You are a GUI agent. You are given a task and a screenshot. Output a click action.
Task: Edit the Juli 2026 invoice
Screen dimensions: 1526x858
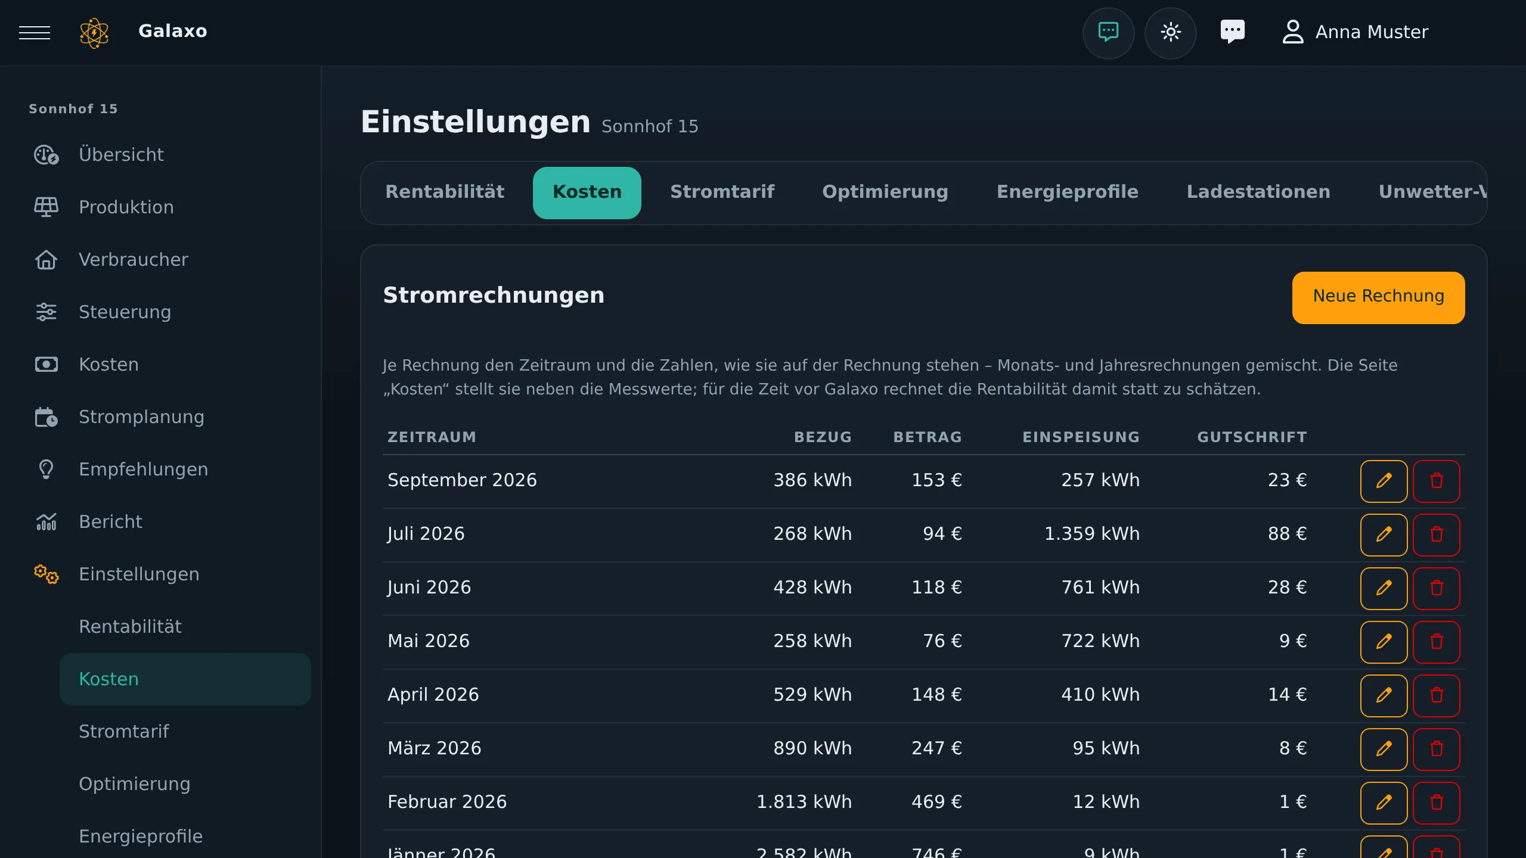click(x=1384, y=534)
